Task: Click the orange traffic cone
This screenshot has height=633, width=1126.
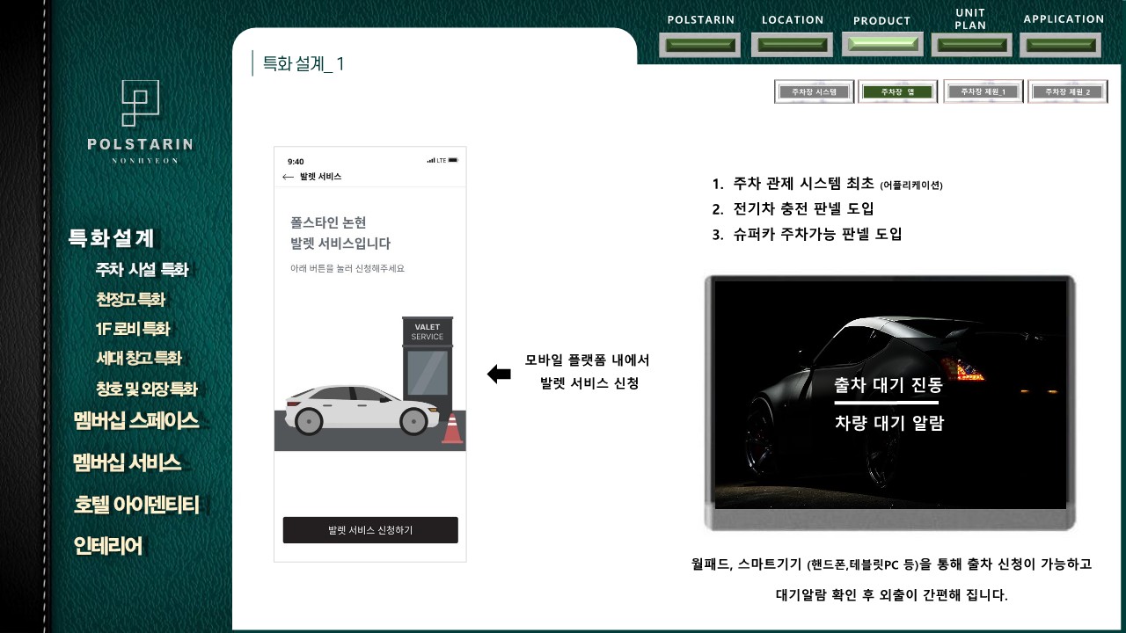Action: [452, 428]
